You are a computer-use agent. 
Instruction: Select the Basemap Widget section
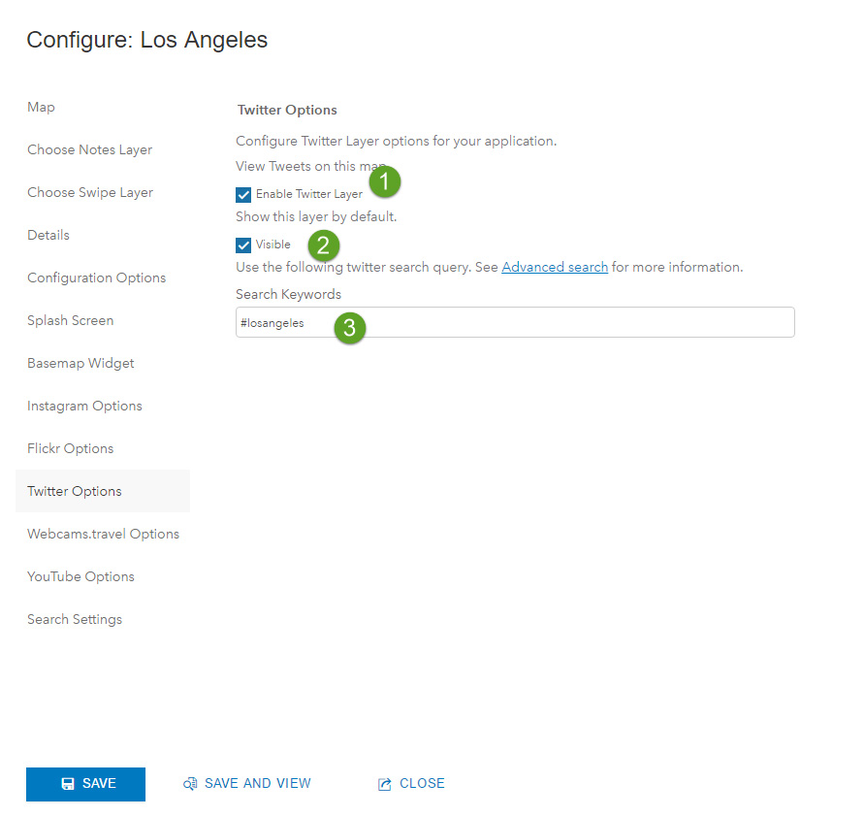(x=80, y=363)
